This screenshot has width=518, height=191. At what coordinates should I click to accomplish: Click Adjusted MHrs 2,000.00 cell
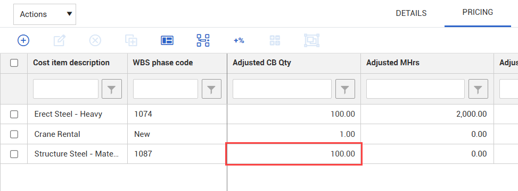(x=427, y=114)
